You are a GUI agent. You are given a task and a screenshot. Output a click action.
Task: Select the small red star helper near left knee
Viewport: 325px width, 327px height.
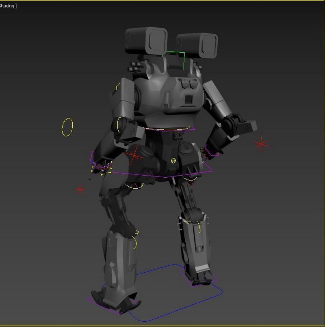click(80, 189)
